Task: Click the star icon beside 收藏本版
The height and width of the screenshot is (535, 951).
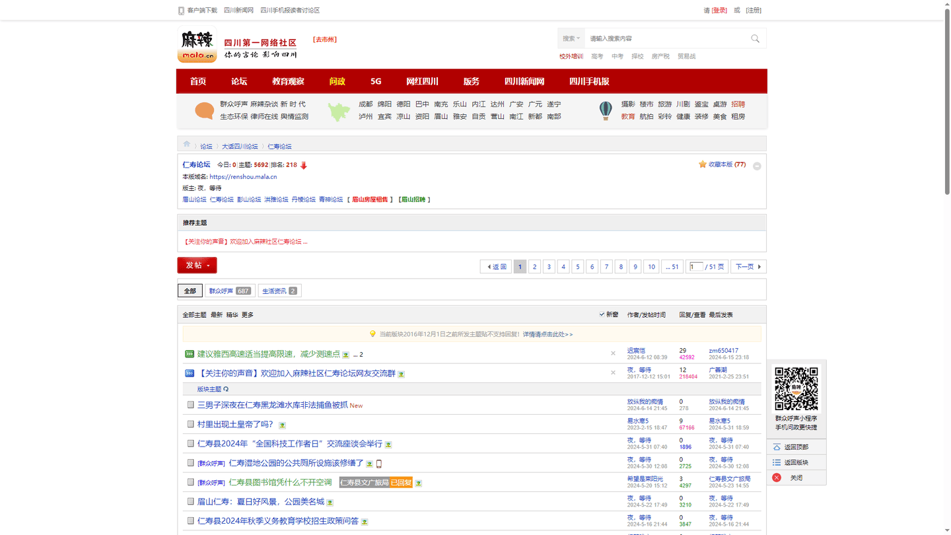Action: [x=702, y=164]
